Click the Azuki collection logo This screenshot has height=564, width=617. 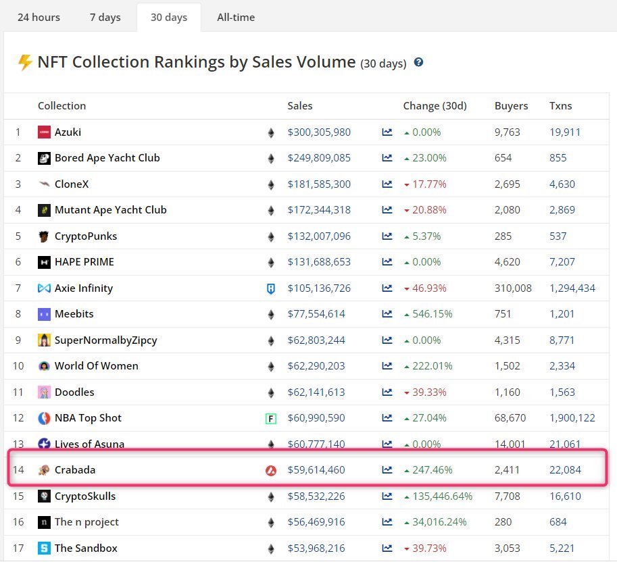click(44, 132)
